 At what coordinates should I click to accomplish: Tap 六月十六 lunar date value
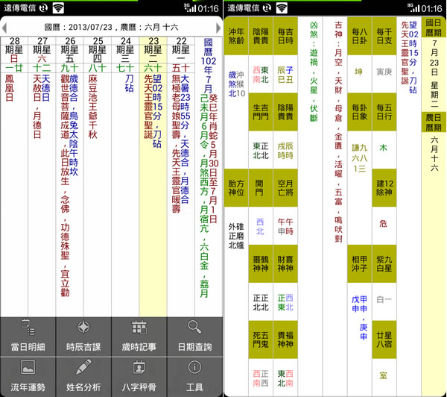(434, 154)
